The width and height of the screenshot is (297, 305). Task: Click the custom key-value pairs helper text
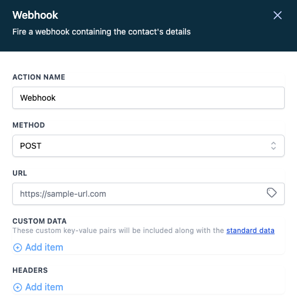[x=118, y=231]
